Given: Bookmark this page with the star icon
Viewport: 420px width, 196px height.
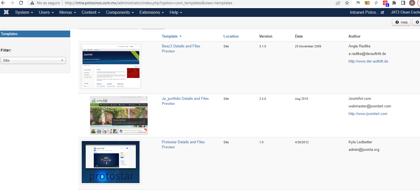Looking at the screenshot, I should click(x=347, y=3).
